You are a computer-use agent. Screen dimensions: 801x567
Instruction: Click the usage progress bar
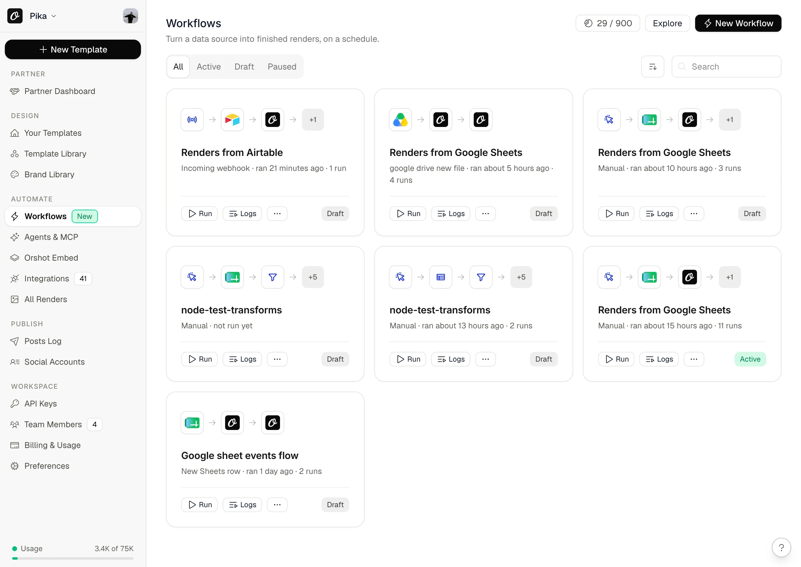(x=73, y=558)
